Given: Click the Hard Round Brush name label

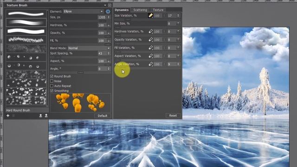Looking at the screenshot, I should pos(18,110).
